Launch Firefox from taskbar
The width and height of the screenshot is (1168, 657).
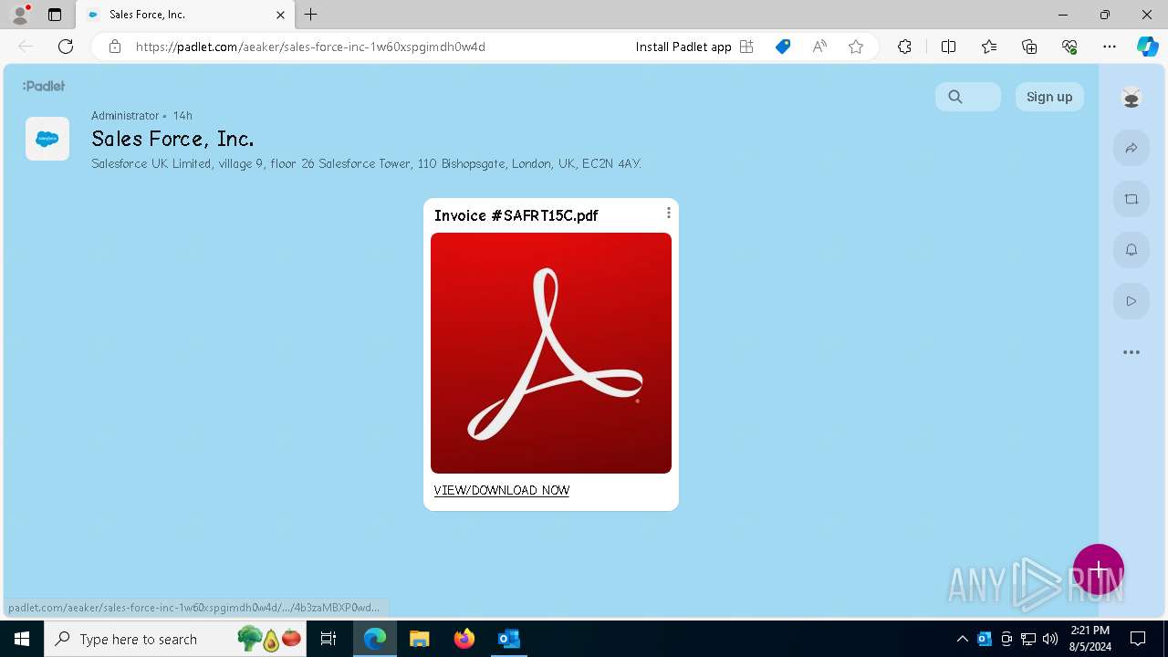pos(464,639)
